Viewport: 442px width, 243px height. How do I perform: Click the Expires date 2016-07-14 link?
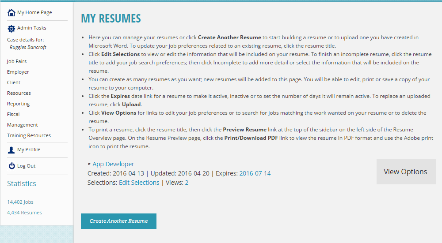(x=255, y=173)
